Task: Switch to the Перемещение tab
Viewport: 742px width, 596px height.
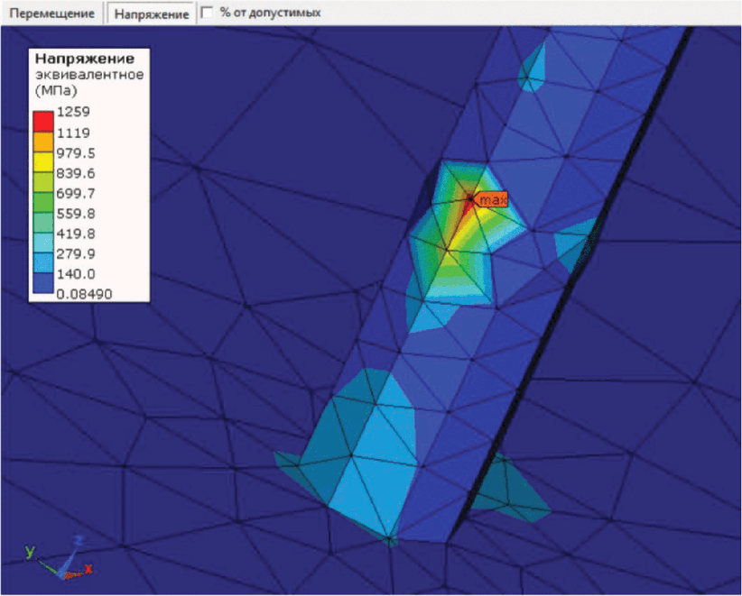Action: click(x=51, y=14)
